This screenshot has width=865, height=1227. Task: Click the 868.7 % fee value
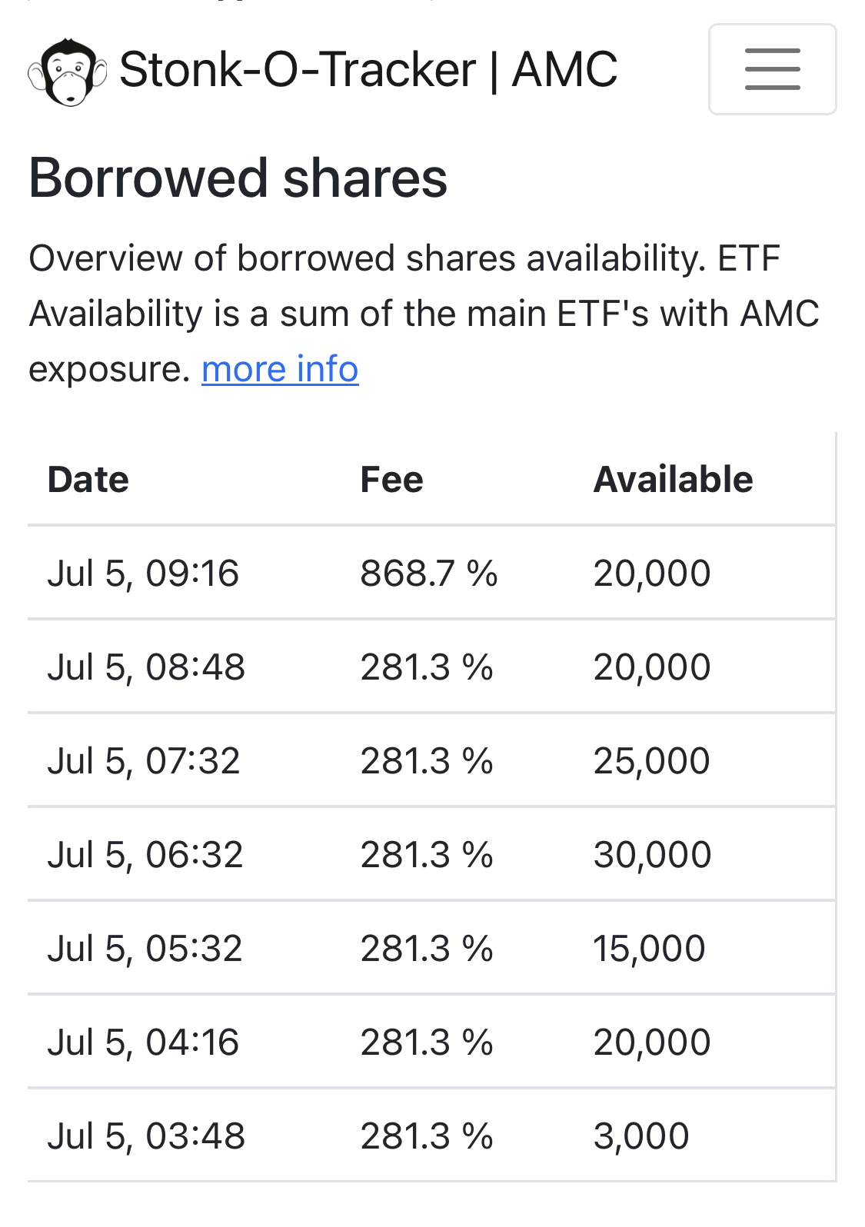tap(429, 574)
